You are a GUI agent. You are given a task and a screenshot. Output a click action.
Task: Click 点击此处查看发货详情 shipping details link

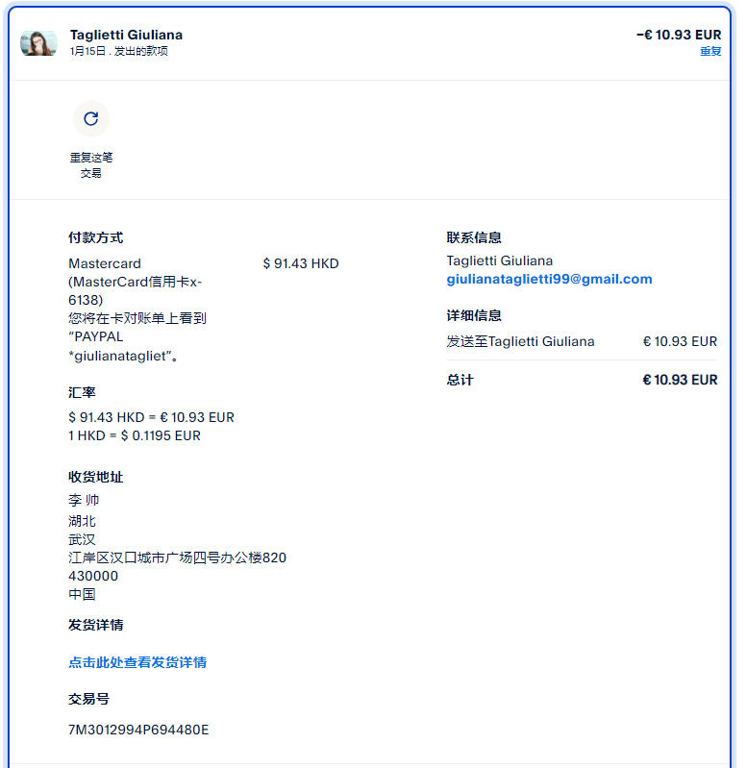coord(137,662)
